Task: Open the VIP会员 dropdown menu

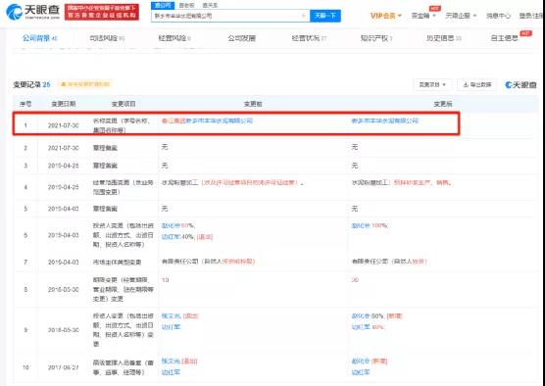Action: click(386, 16)
